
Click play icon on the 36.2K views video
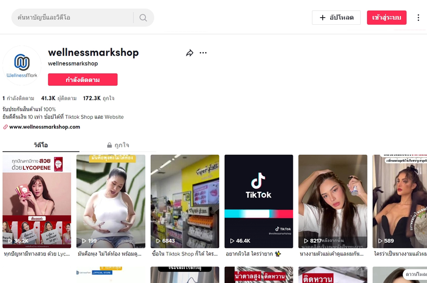(10, 241)
